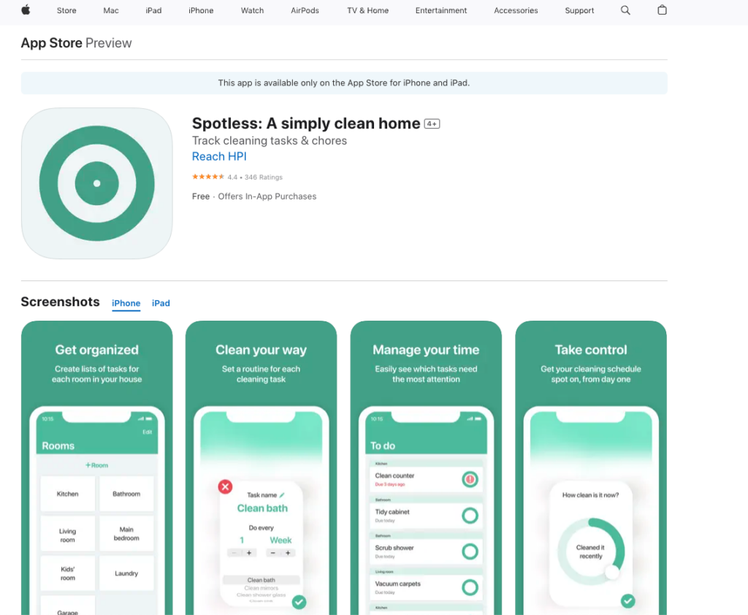Open the shopping bag icon
The width and height of the screenshot is (748, 615).
662,10
